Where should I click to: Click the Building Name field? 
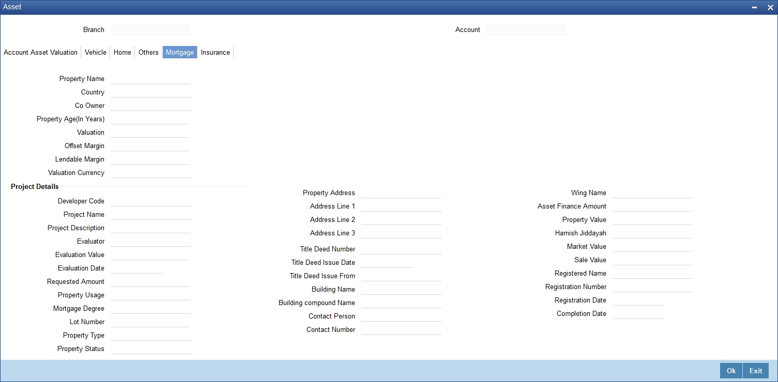coord(401,289)
